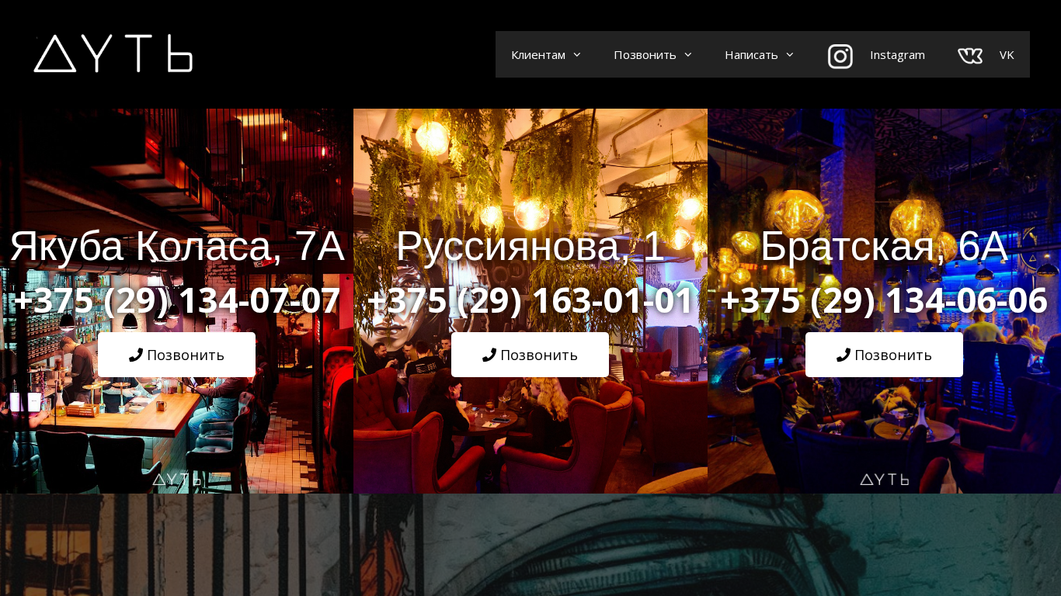This screenshot has height=596, width=1061.
Task: Call the Якуба Коласа, 7А location with Позвонить
Action: coord(176,355)
